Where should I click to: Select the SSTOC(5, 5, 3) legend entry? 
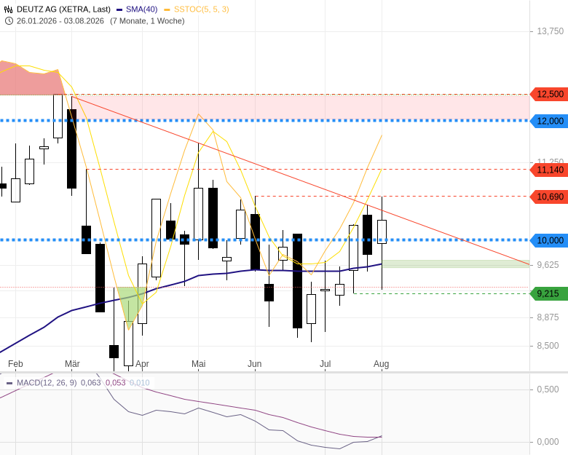202,9
